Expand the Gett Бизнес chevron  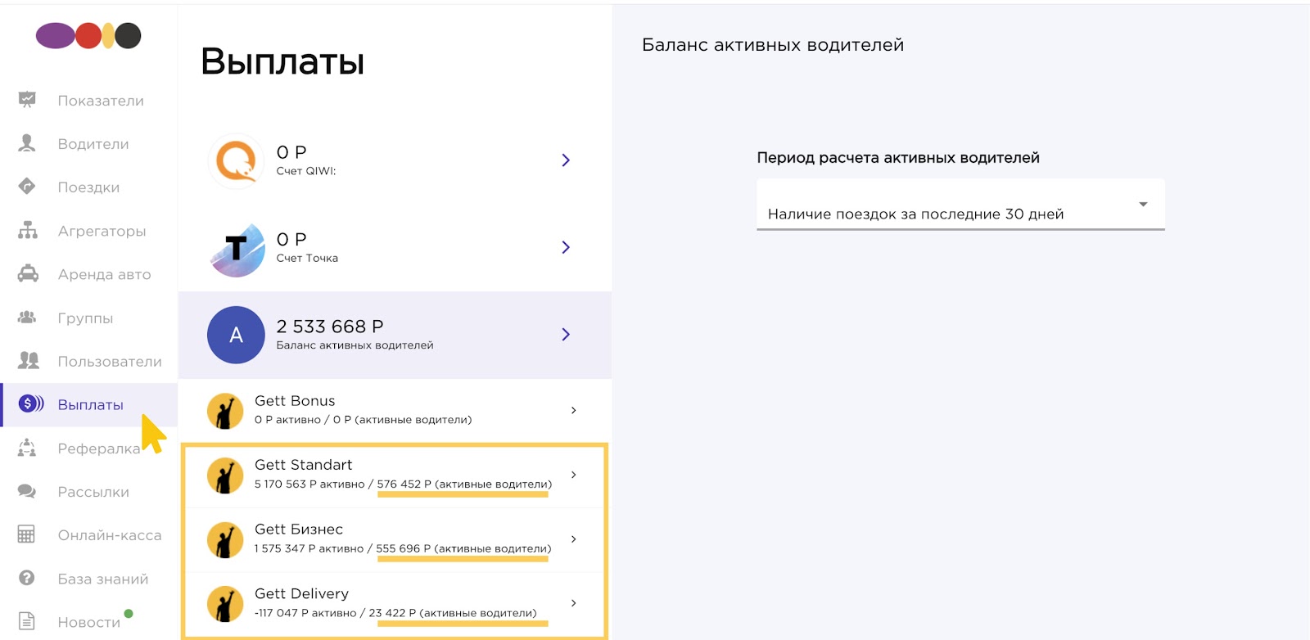[x=573, y=539]
